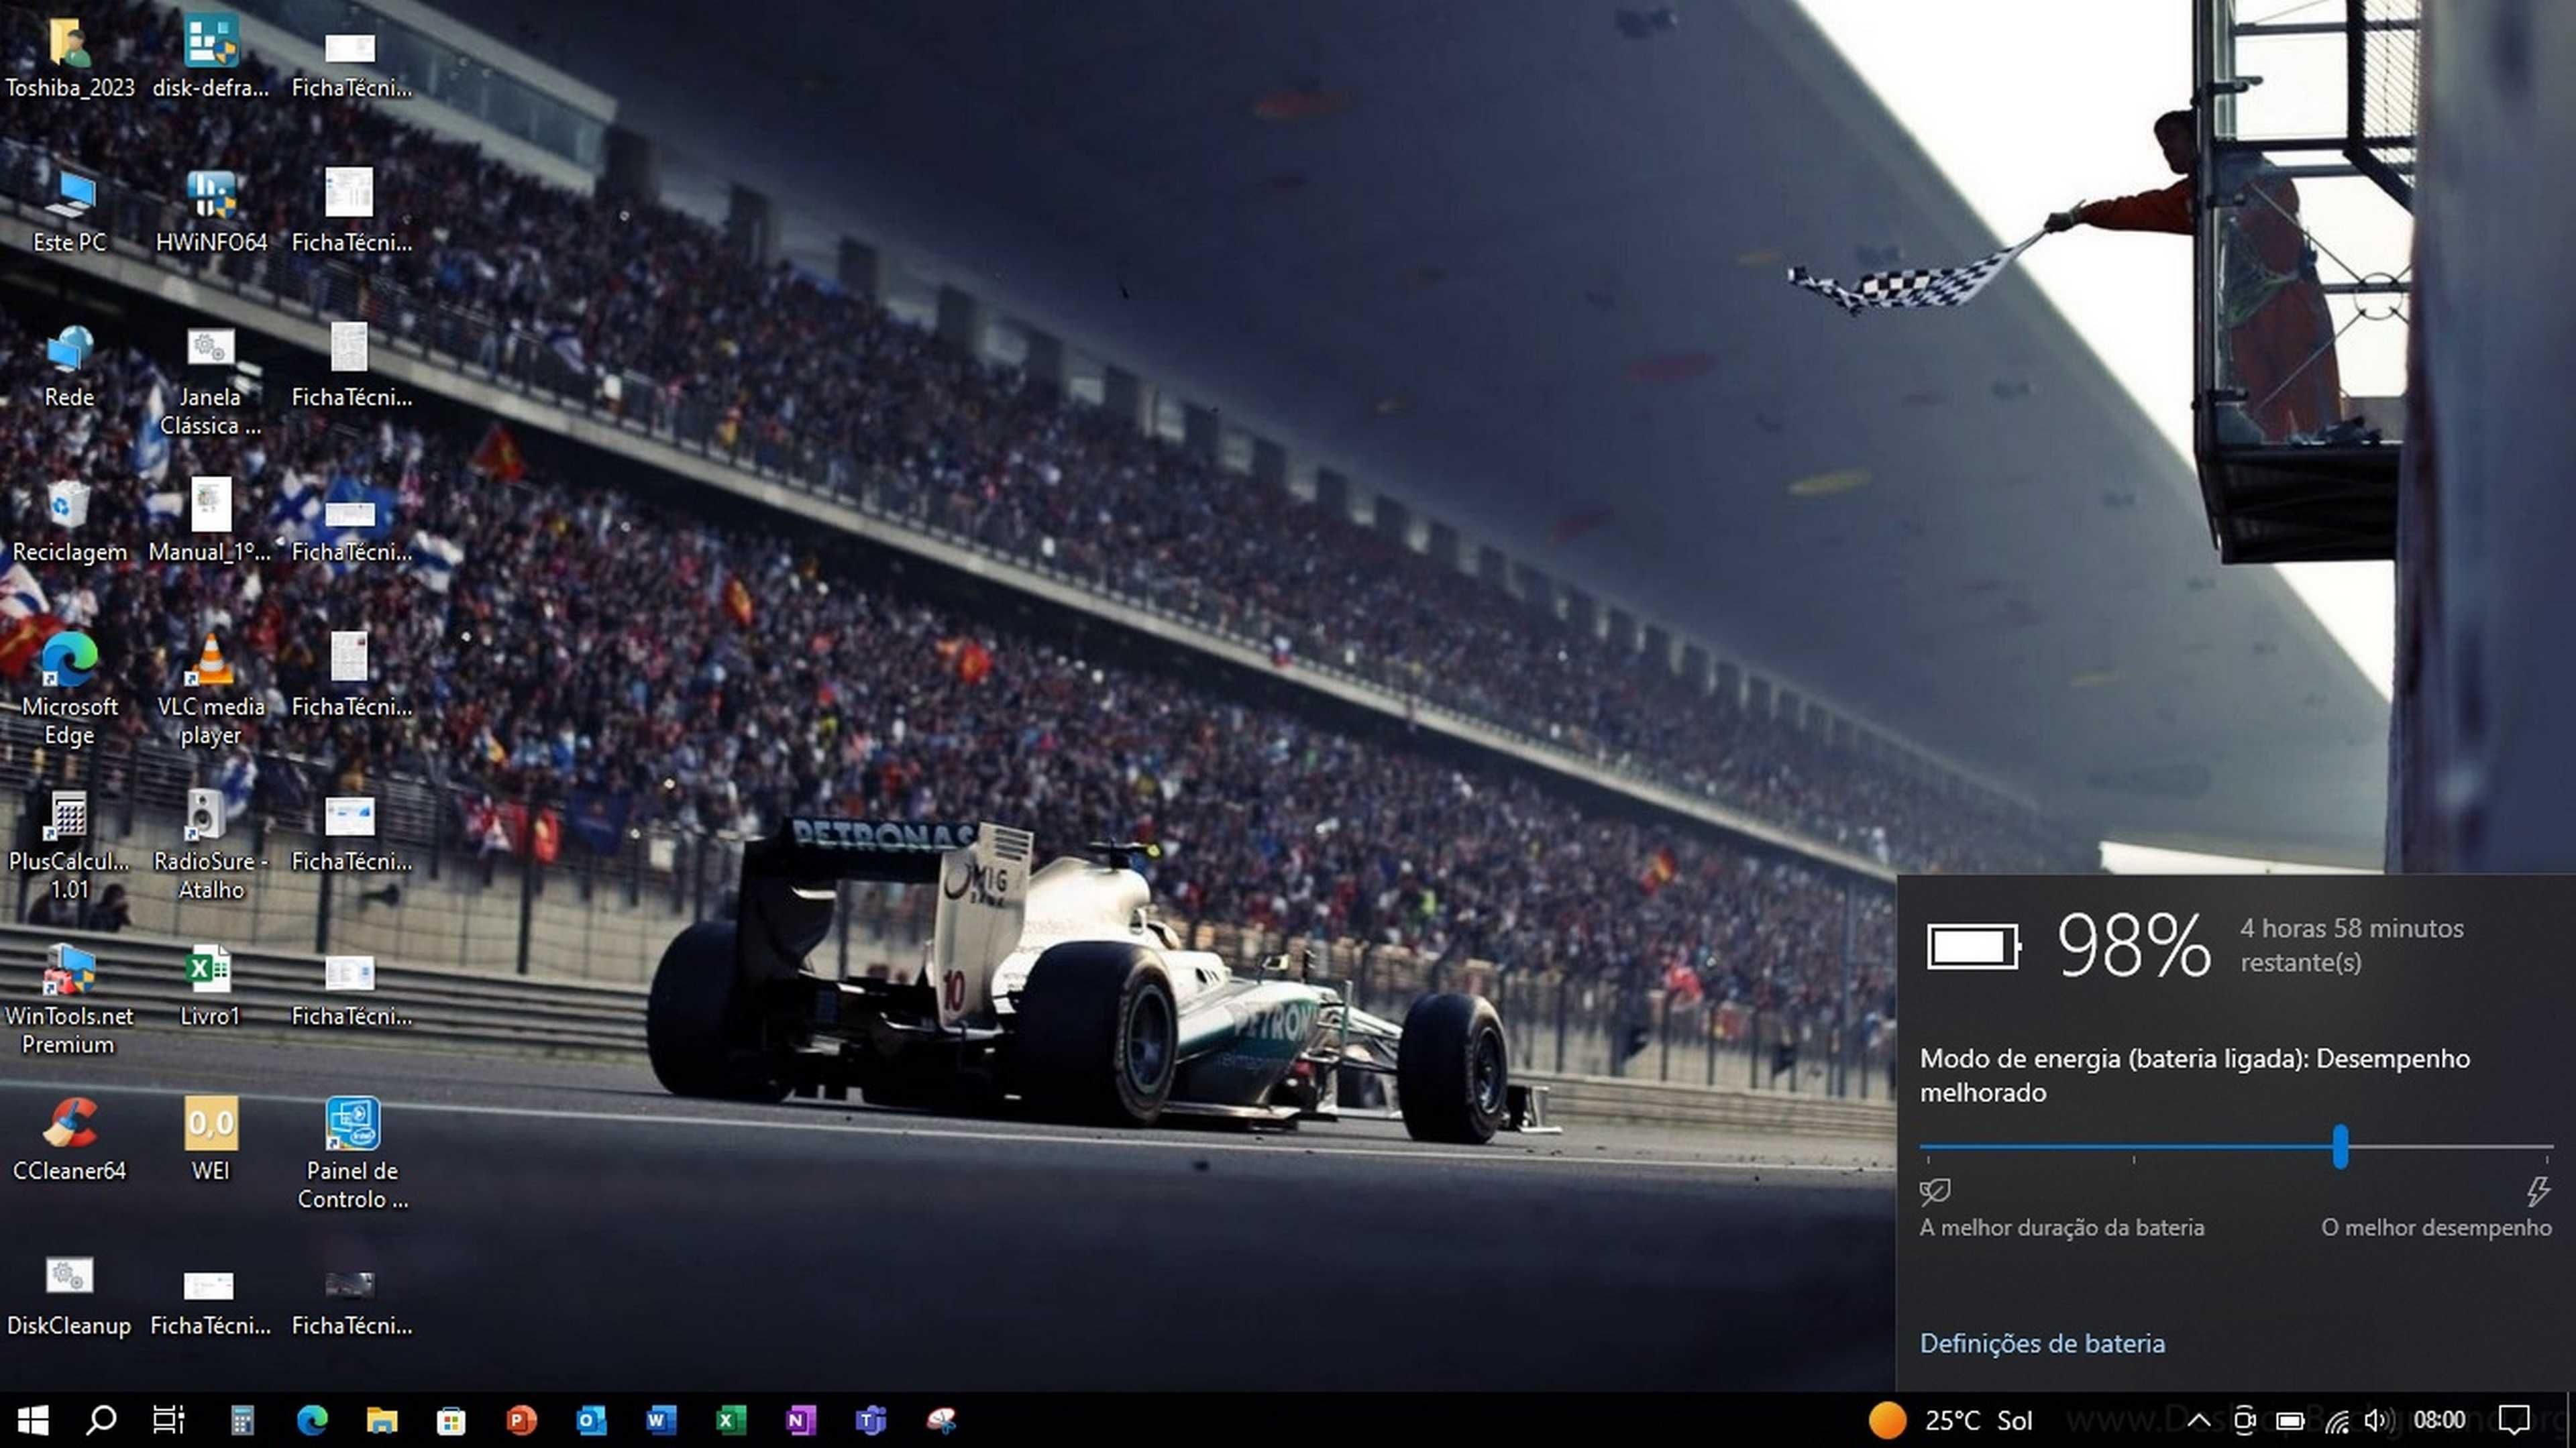Select the Rede network desktop icon

(x=69, y=367)
